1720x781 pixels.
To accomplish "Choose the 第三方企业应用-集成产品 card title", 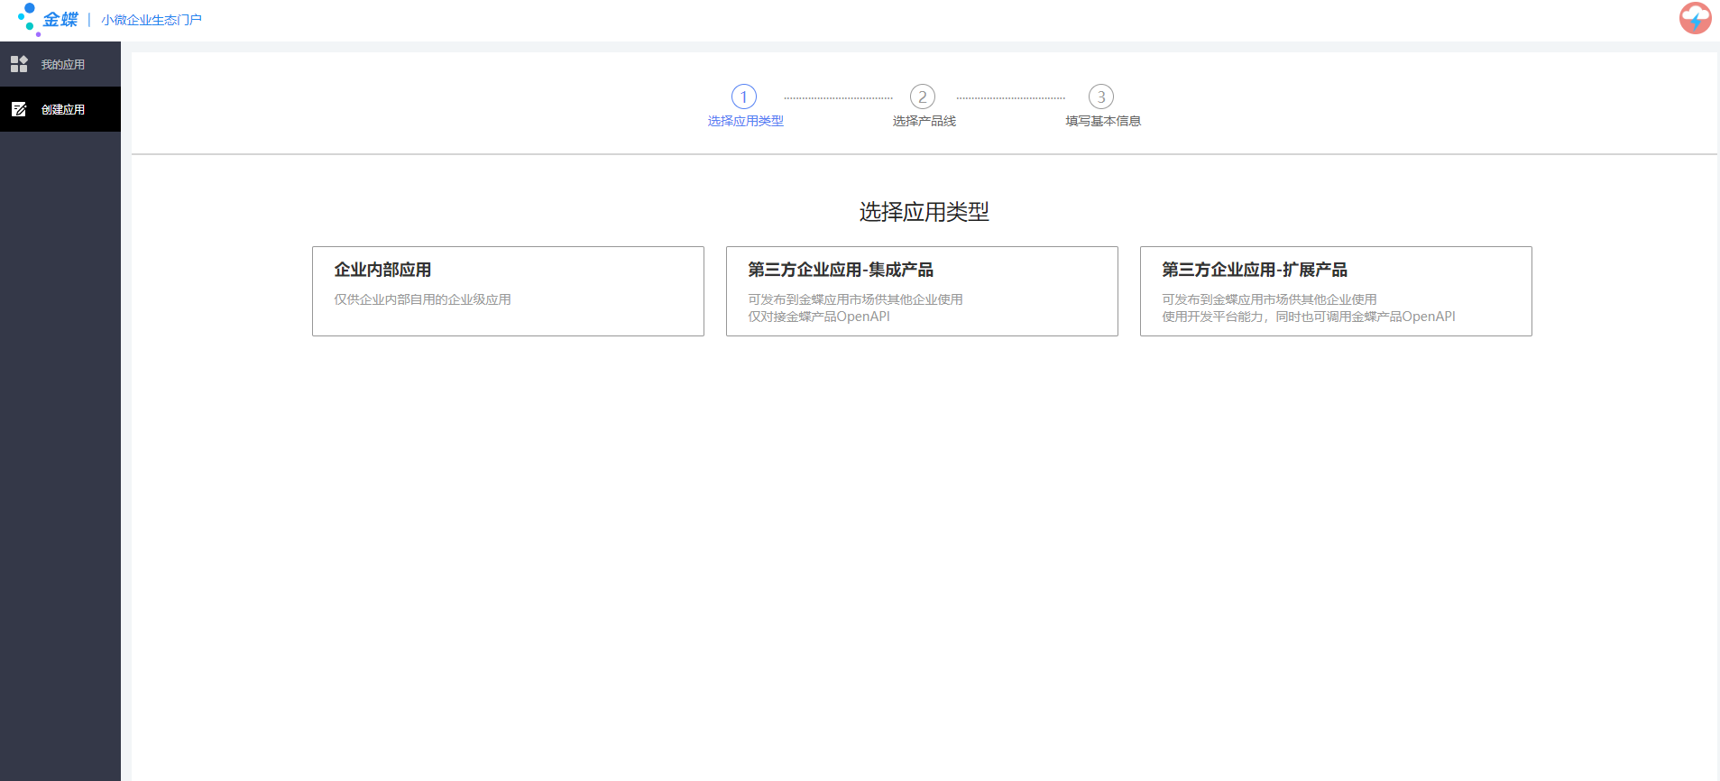I will [x=840, y=270].
